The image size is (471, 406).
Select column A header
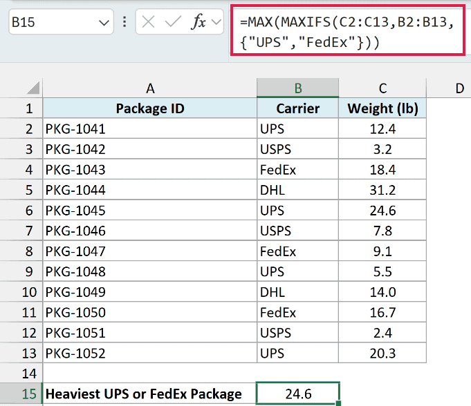(150, 88)
